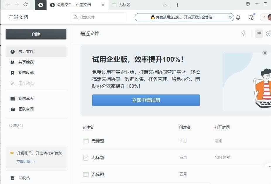This screenshot has height=184, width=271.
Task: Click the desktop icon for 我的桌面
Action: coord(13,99)
